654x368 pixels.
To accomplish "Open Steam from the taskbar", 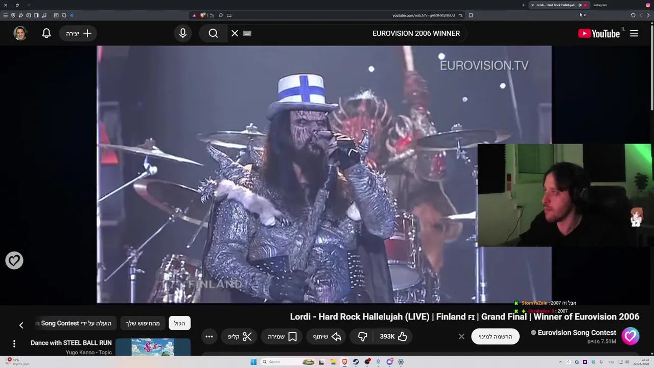I will click(x=356, y=362).
